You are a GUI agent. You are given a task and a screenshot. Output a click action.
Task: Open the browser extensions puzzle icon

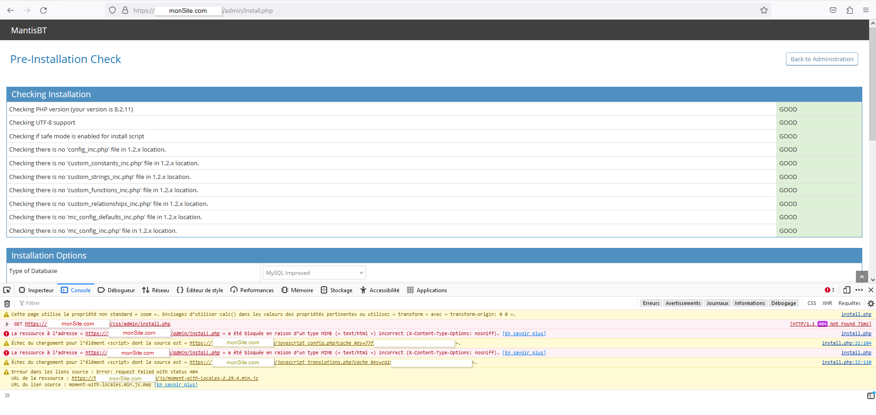[849, 11]
